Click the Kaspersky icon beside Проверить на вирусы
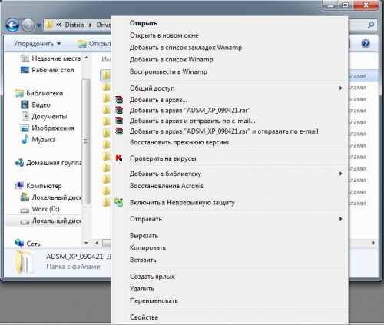This screenshot has width=384, height=325. (119, 158)
